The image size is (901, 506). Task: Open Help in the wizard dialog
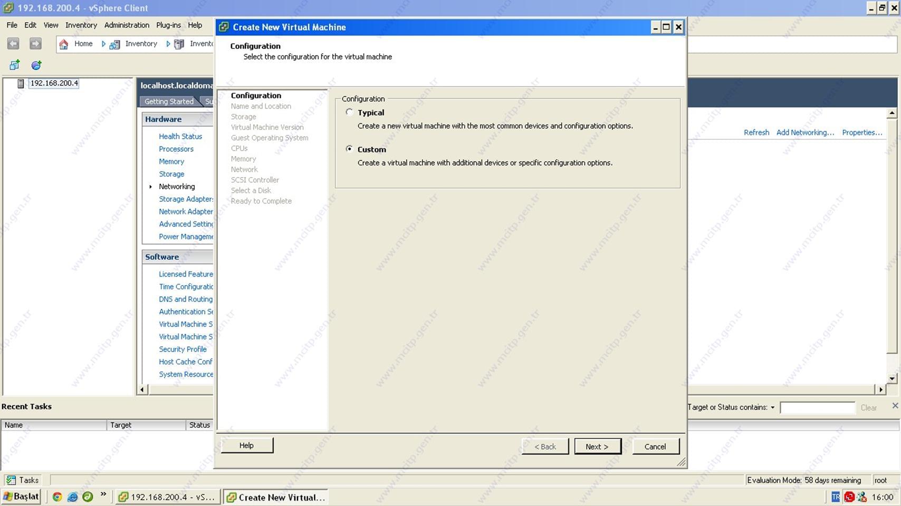pyautogui.click(x=247, y=445)
